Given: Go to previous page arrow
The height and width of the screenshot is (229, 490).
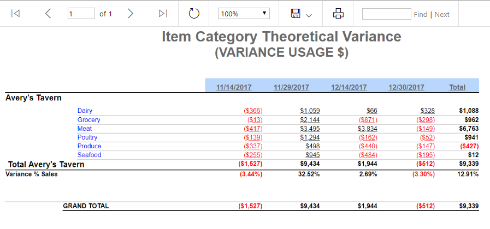Looking at the screenshot, I should pos(48,14).
